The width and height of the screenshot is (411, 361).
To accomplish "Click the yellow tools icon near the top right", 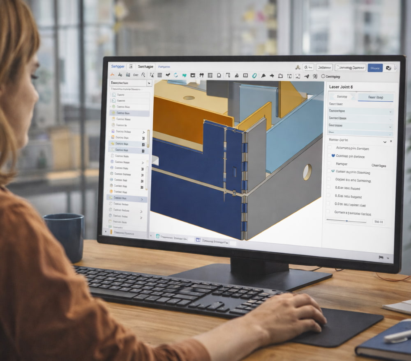I will [x=298, y=66].
